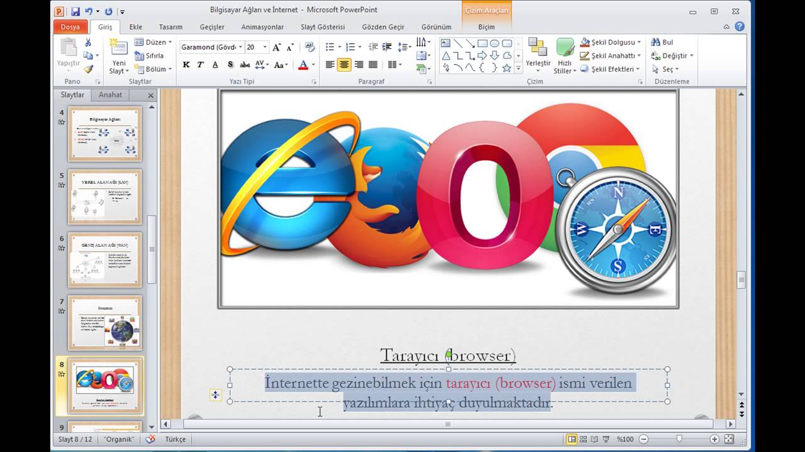The height and width of the screenshot is (452, 805).
Task: Click the Bul (Find) binoculars icon
Action: tap(655, 42)
